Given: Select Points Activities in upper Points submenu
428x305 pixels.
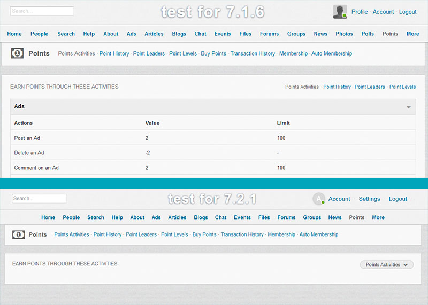Looking at the screenshot, I should click(77, 53).
